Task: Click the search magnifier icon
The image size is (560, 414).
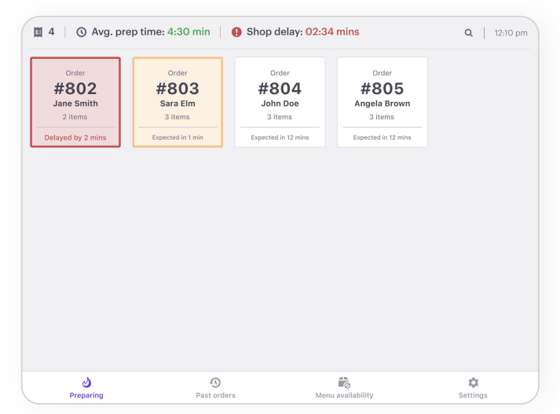Action: [x=468, y=33]
